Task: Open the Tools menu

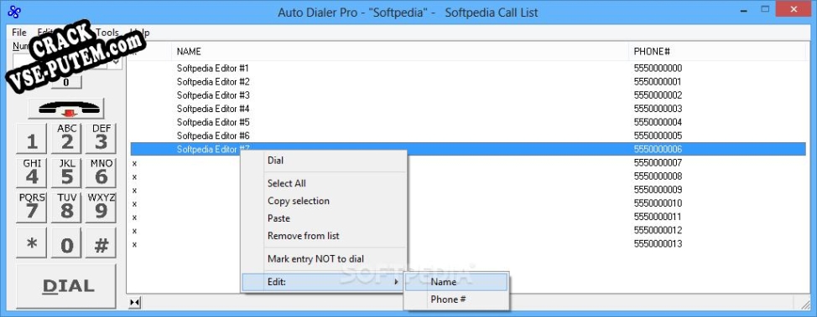Action: click(107, 33)
